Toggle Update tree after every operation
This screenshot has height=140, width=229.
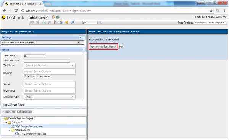click(x=79, y=42)
